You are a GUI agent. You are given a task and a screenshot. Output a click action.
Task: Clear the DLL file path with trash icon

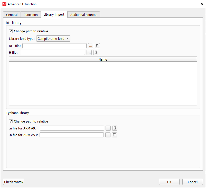click(97, 46)
